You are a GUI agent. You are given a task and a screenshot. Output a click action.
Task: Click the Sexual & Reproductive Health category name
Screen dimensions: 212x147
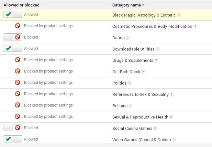point(140,117)
